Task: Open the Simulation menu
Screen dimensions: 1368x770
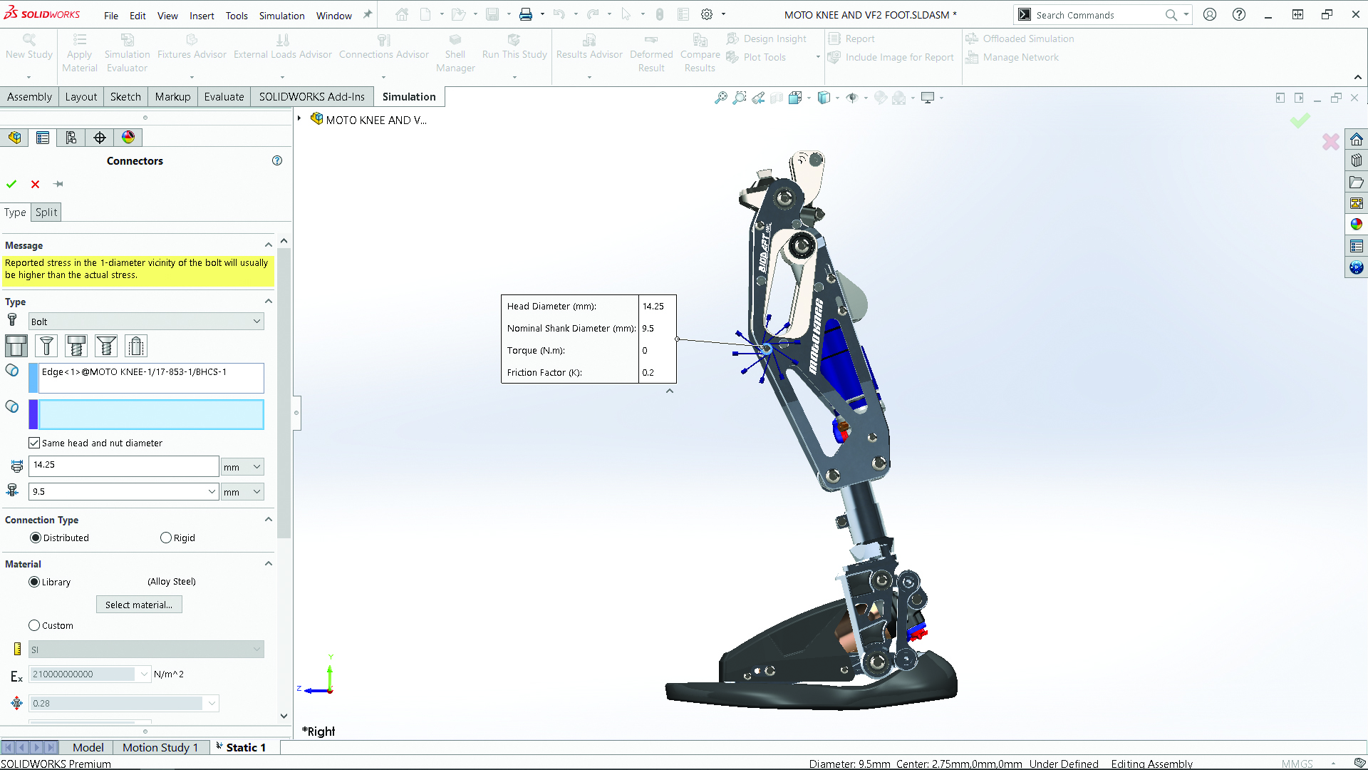Action: (x=281, y=15)
